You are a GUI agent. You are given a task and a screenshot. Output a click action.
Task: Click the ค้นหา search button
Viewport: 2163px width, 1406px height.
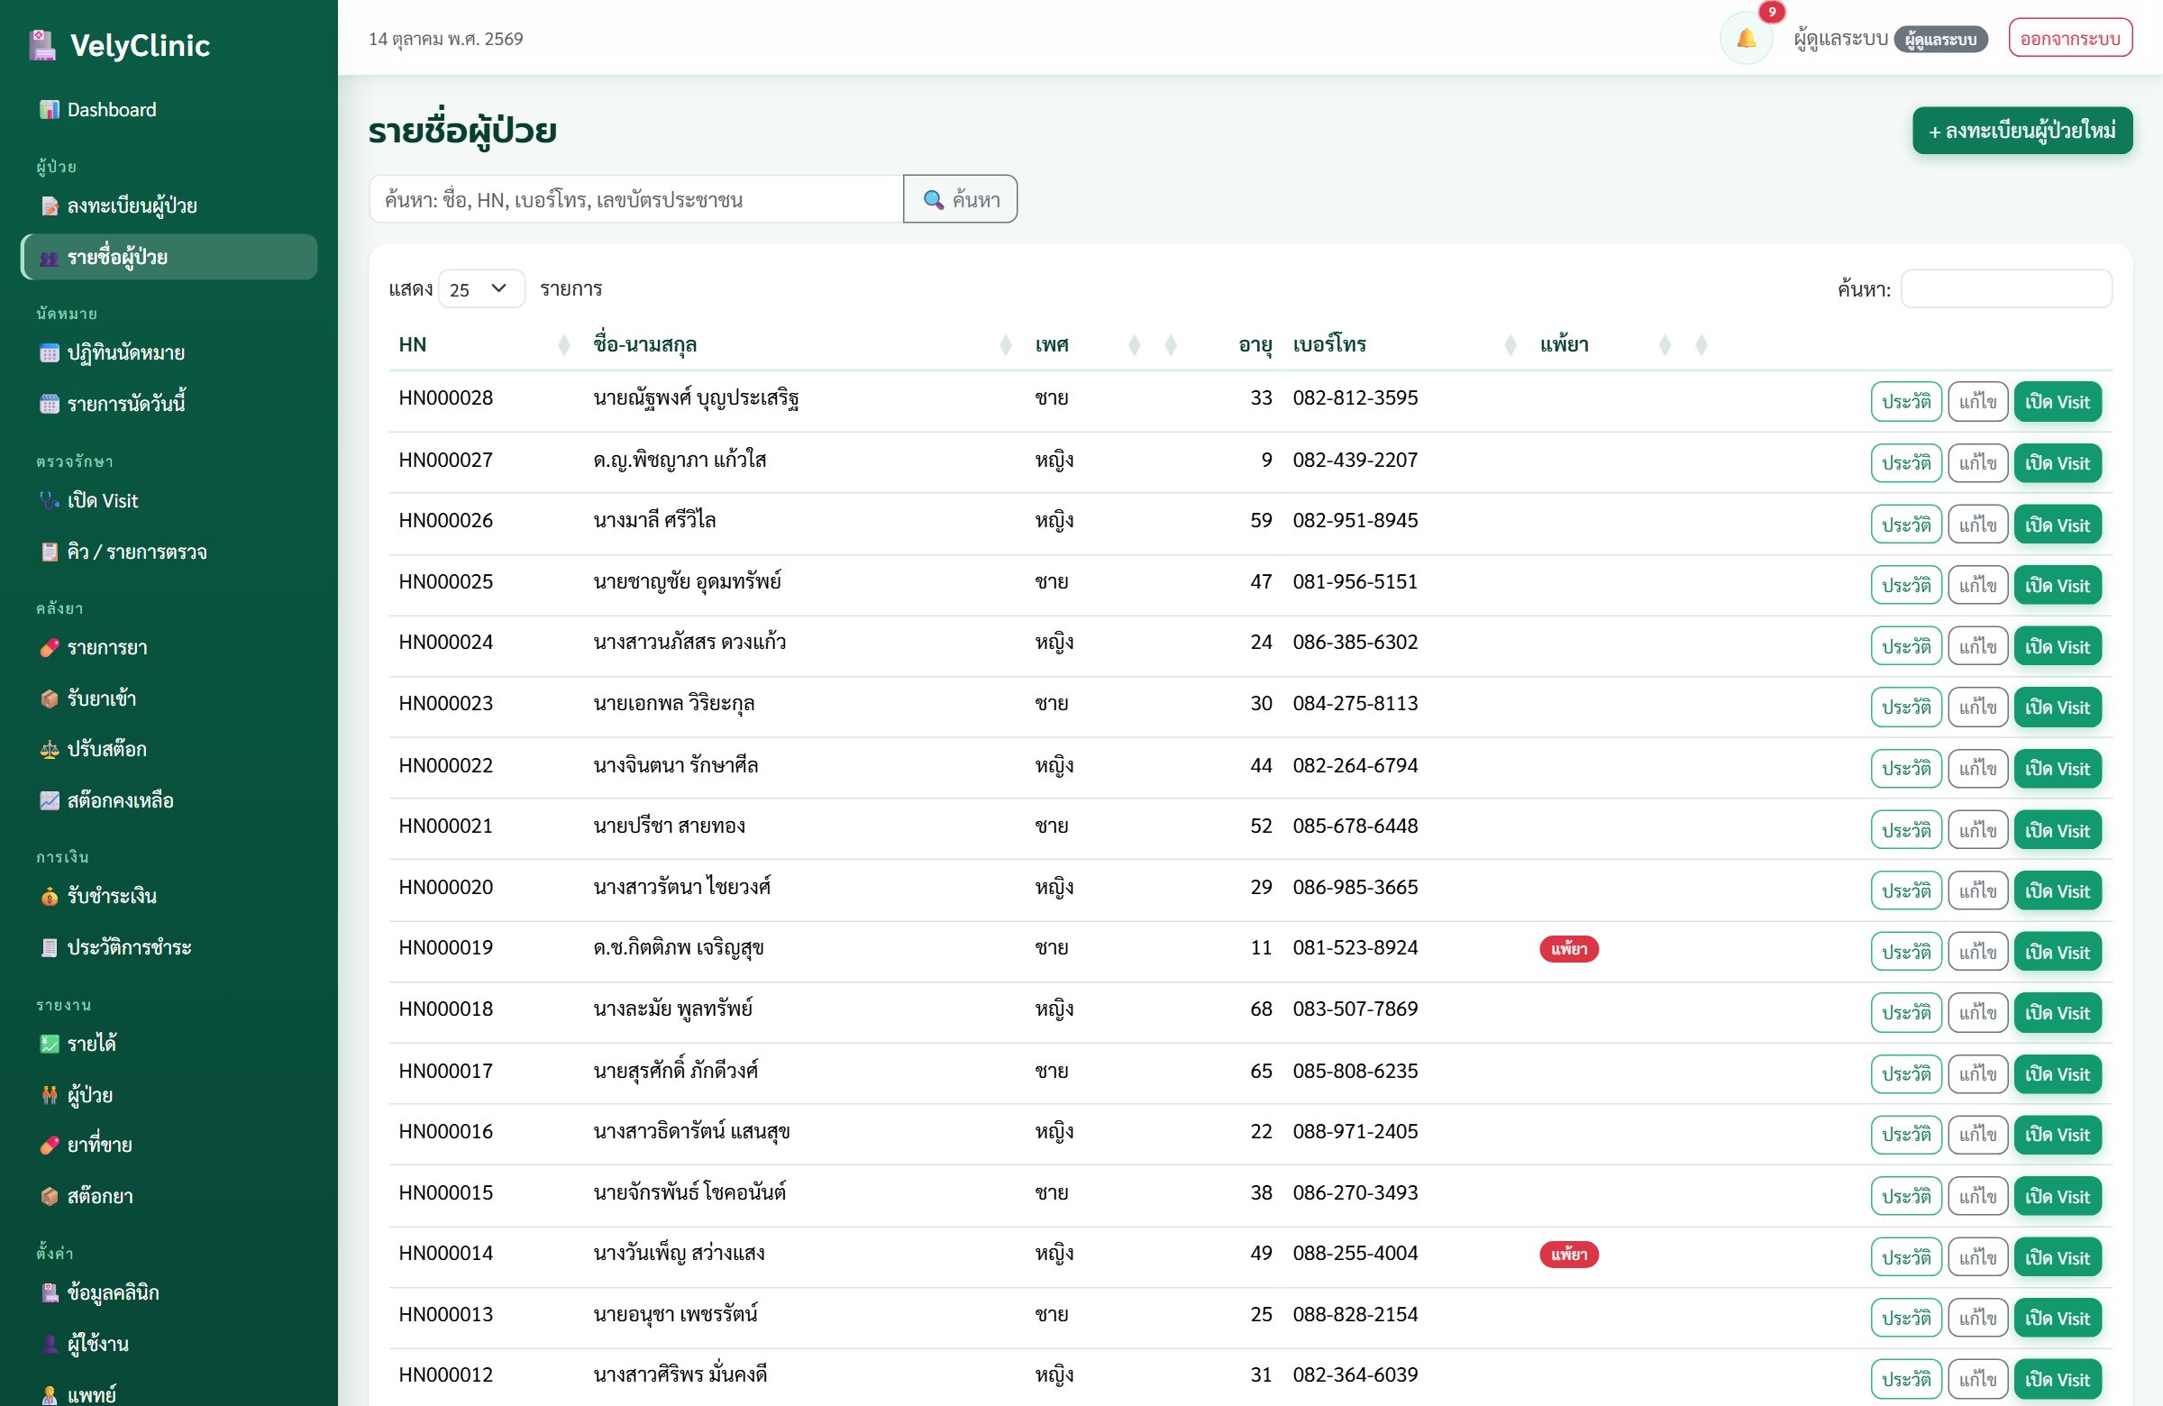click(x=960, y=199)
